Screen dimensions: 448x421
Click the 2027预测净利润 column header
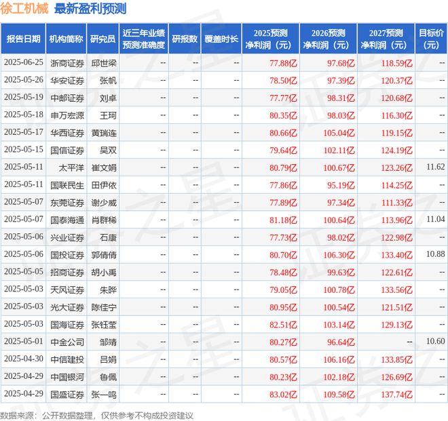click(386, 39)
